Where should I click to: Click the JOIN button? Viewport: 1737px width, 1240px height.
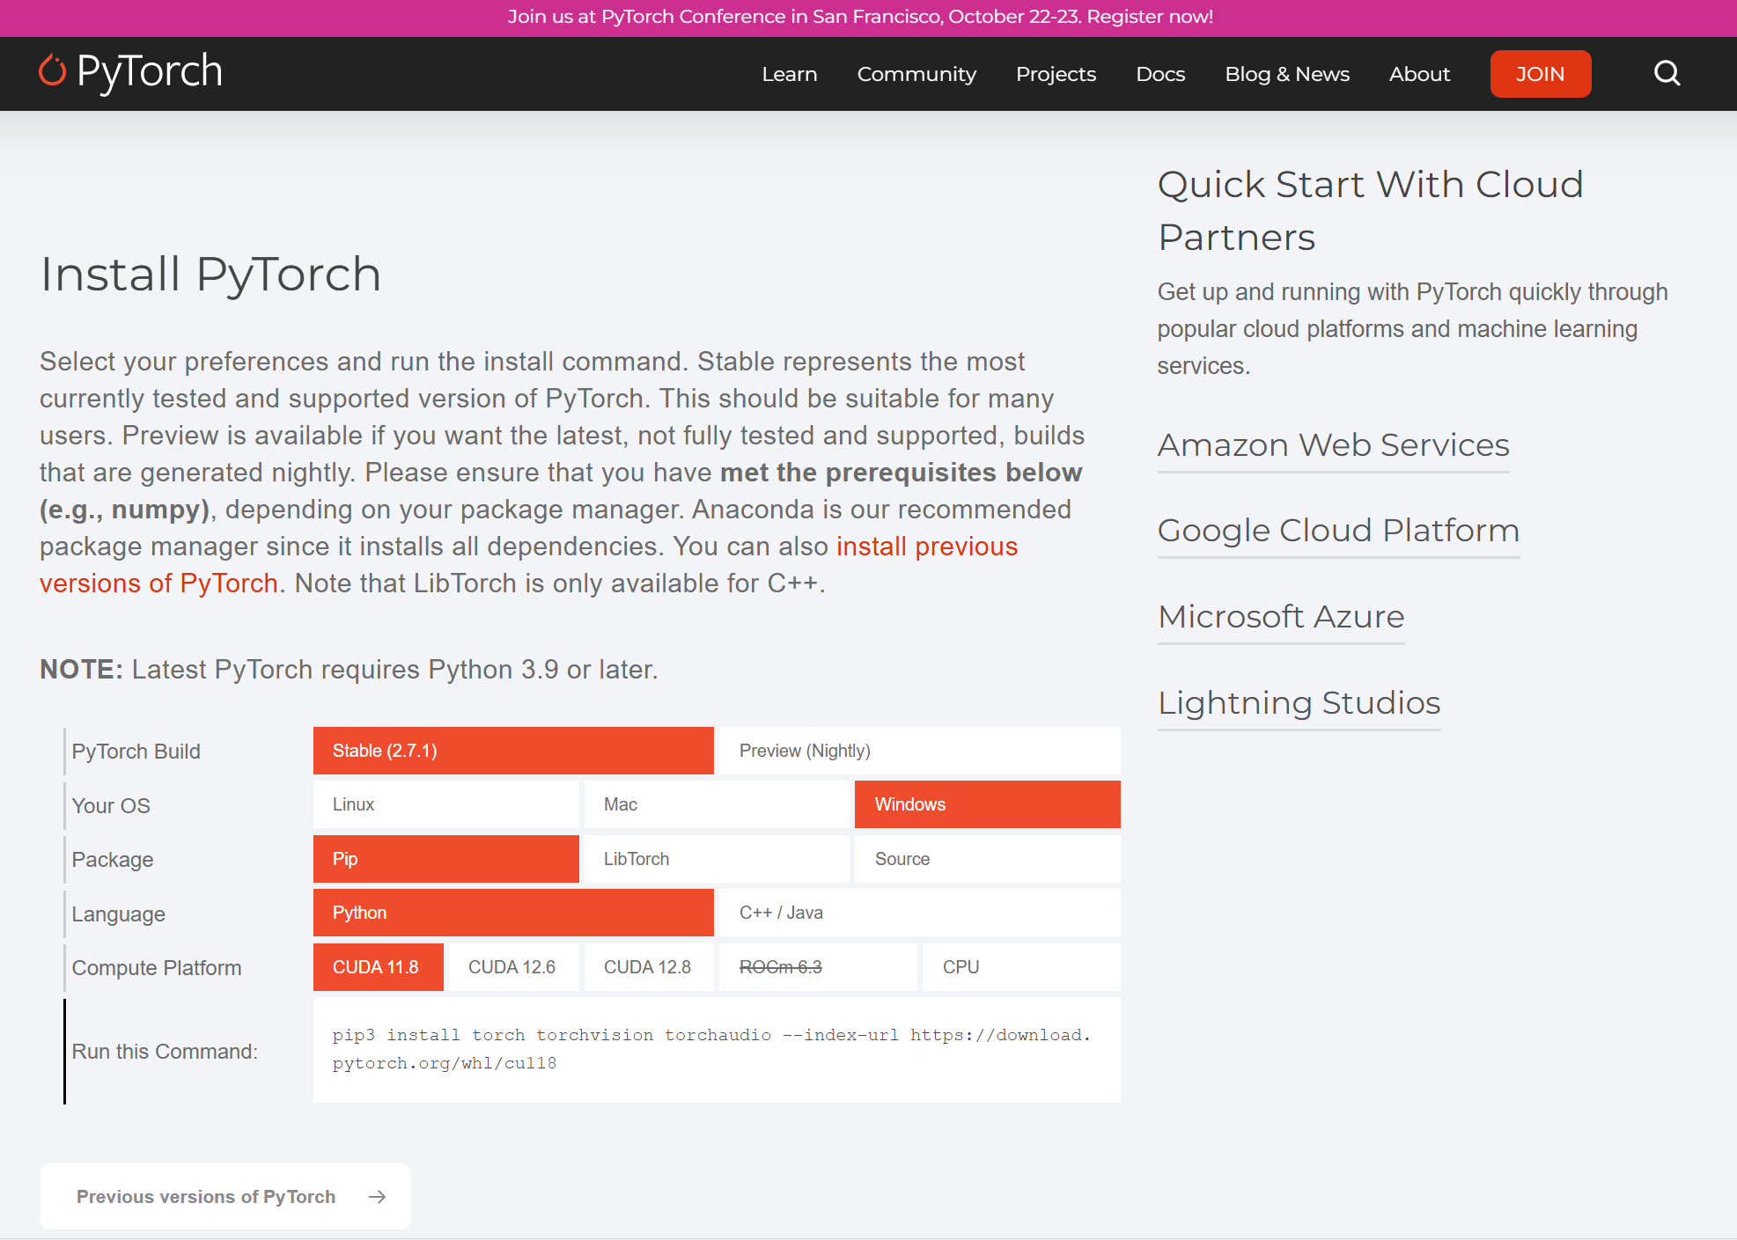[x=1540, y=74]
